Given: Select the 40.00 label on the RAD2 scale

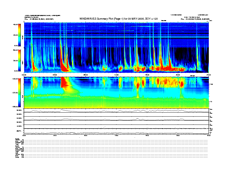Looking at the screenshot, I should click(x=15, y=24).
